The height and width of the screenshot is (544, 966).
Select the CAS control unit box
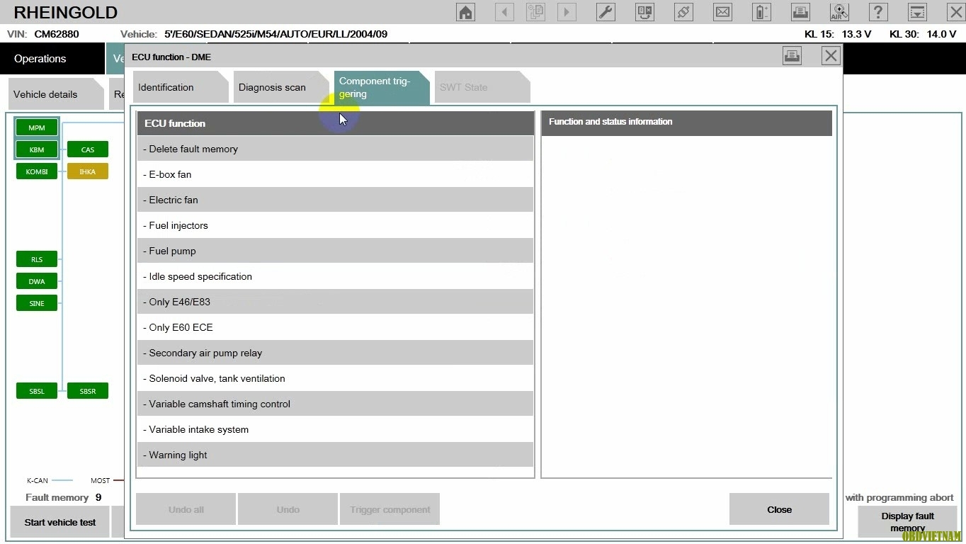[x=88, y=149]
